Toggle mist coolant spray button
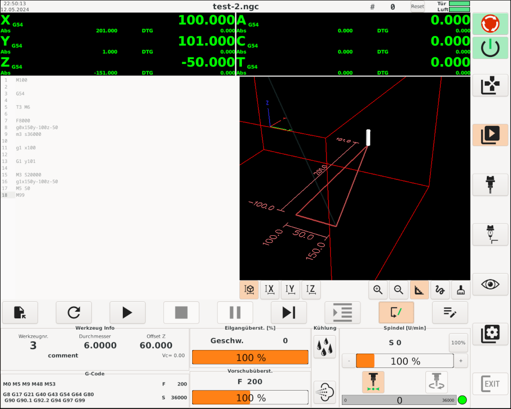Viewport: 511px width, 409px height. coord(324,392)
